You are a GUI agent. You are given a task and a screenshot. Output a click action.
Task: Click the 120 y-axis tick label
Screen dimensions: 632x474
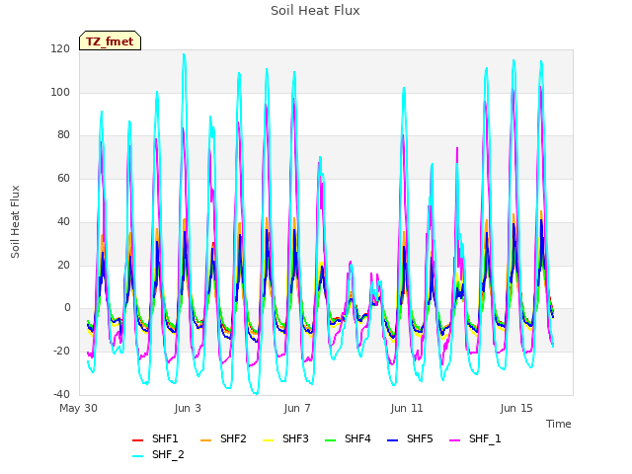[60, 49]
